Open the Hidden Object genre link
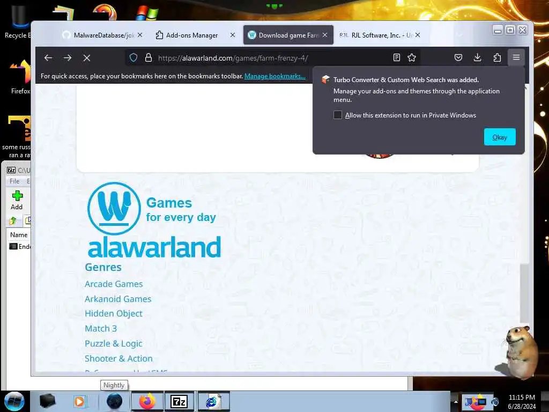 pos(114,313)
